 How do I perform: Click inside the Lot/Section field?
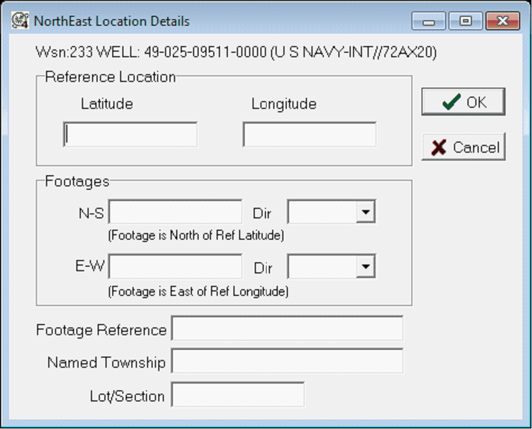tap(237, 395)
